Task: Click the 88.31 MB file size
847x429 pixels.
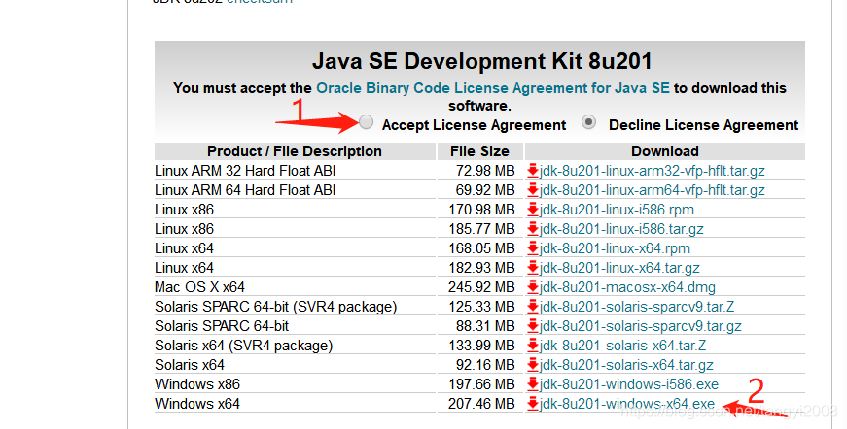Action: pyautogui.click(x=485, y=326)
